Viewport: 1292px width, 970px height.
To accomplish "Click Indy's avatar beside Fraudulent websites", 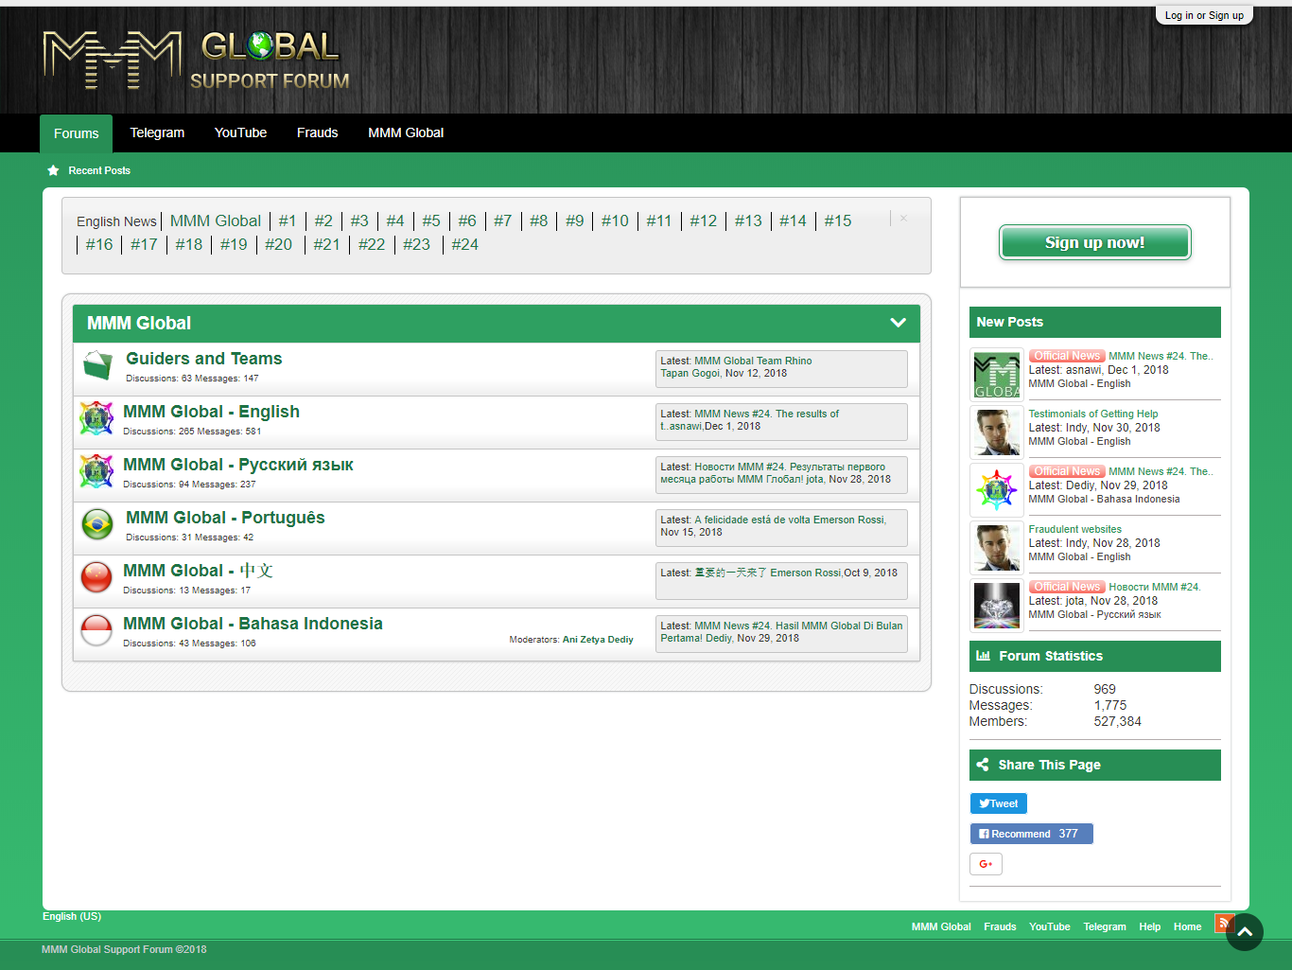I will coord(997,548).
